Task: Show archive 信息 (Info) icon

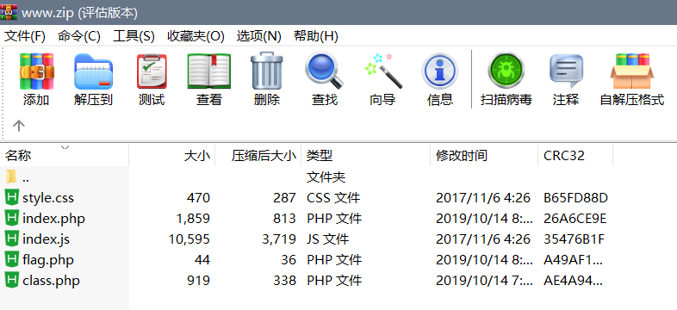Action: click(439, 71)
